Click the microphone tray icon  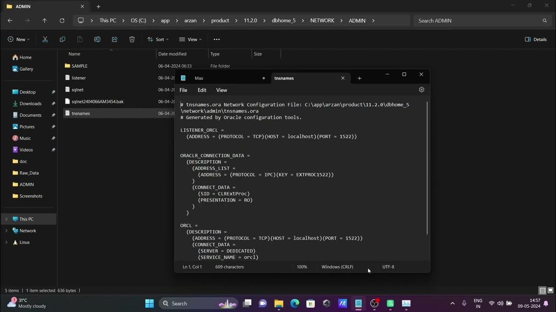(464, 303)
